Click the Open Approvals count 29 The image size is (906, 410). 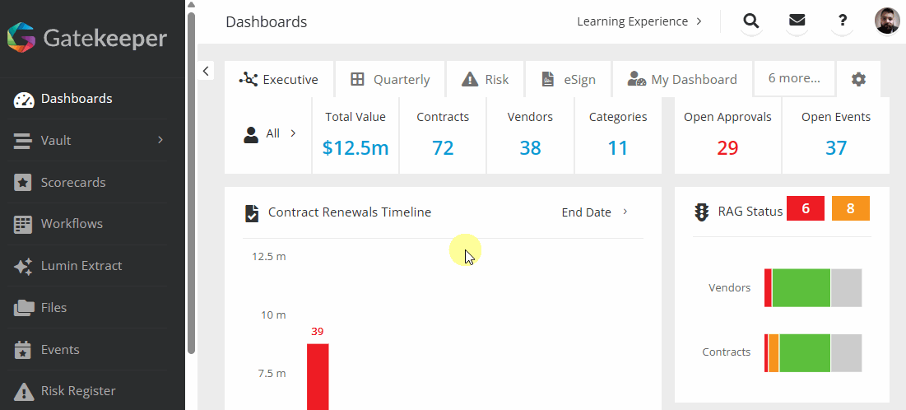727,148
